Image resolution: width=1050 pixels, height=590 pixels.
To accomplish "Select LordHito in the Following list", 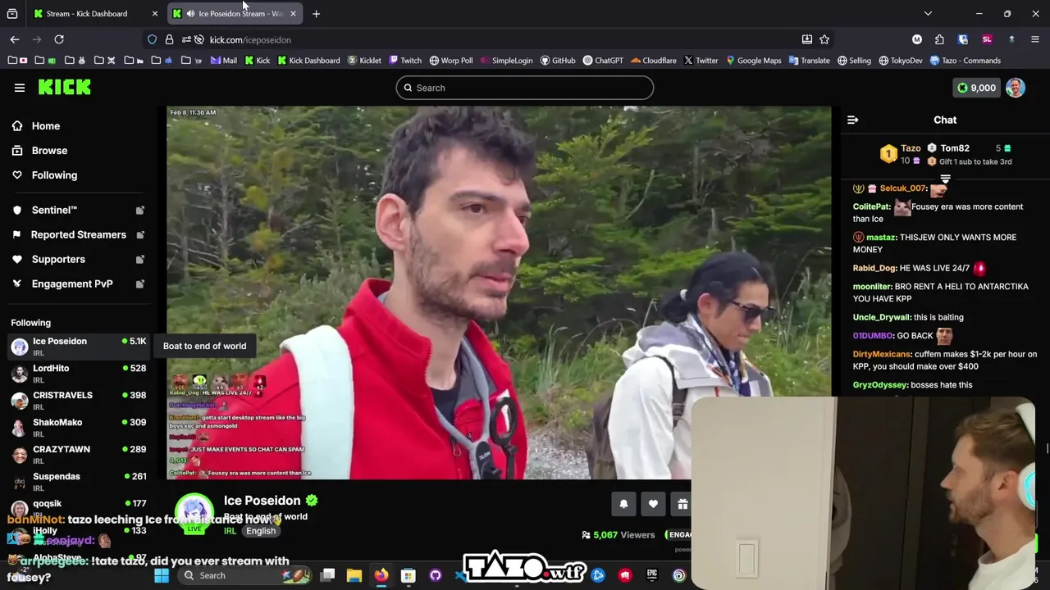I will click(78, 374).
